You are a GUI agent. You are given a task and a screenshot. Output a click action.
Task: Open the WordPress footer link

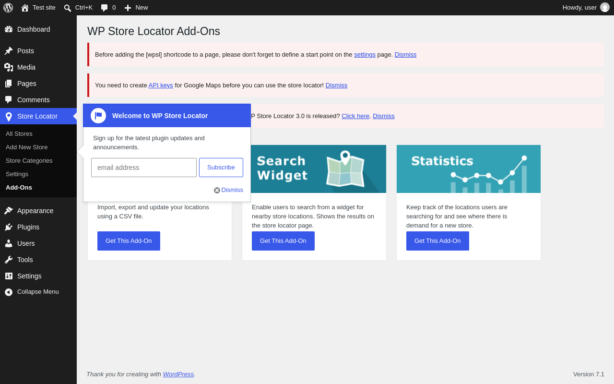click(178, 374)
